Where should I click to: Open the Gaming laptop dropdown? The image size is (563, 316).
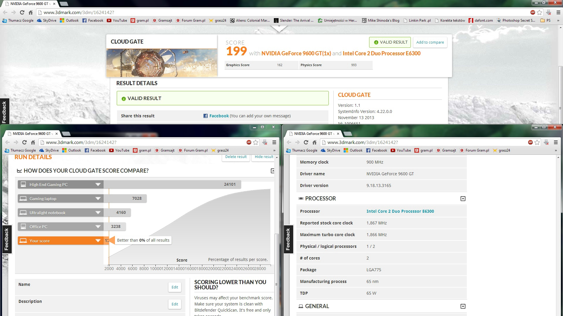pyautogui.click(x=98, y=199)
